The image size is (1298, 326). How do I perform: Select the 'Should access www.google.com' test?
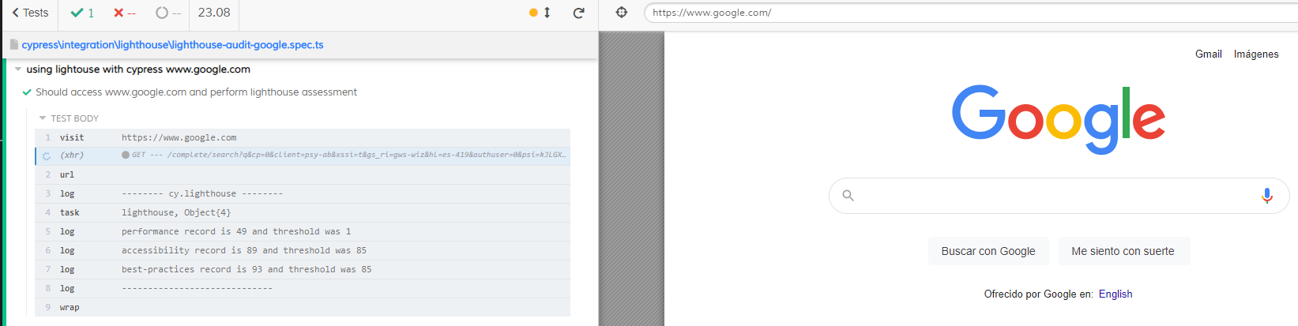[196, 92]
